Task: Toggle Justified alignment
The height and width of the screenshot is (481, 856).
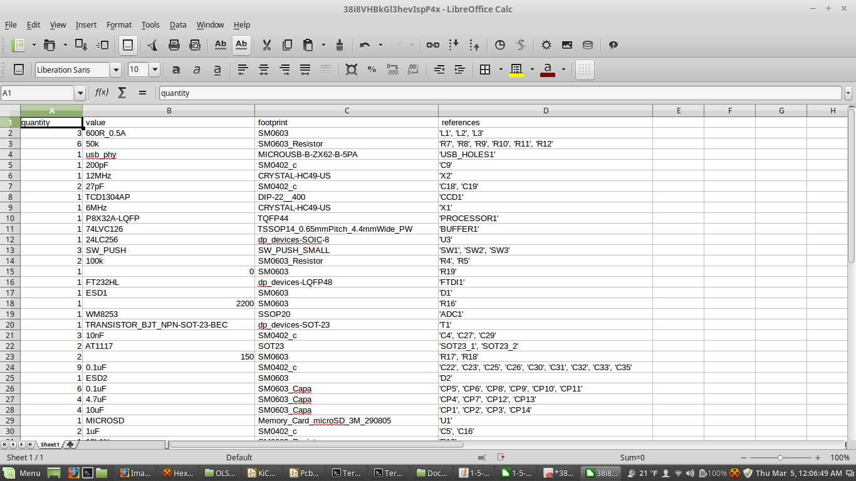Action: pyautogui.click(x=305, y=70)
